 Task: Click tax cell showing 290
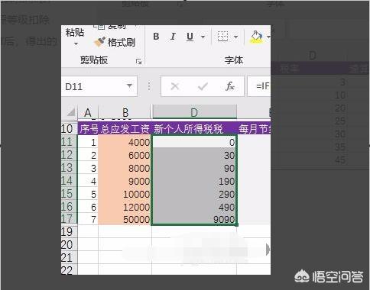click(x=194, y=194)
